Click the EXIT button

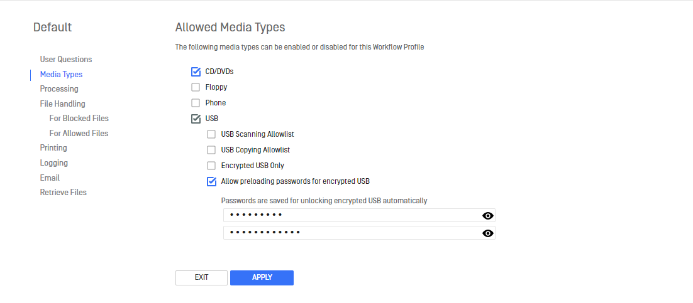(201, 278)
